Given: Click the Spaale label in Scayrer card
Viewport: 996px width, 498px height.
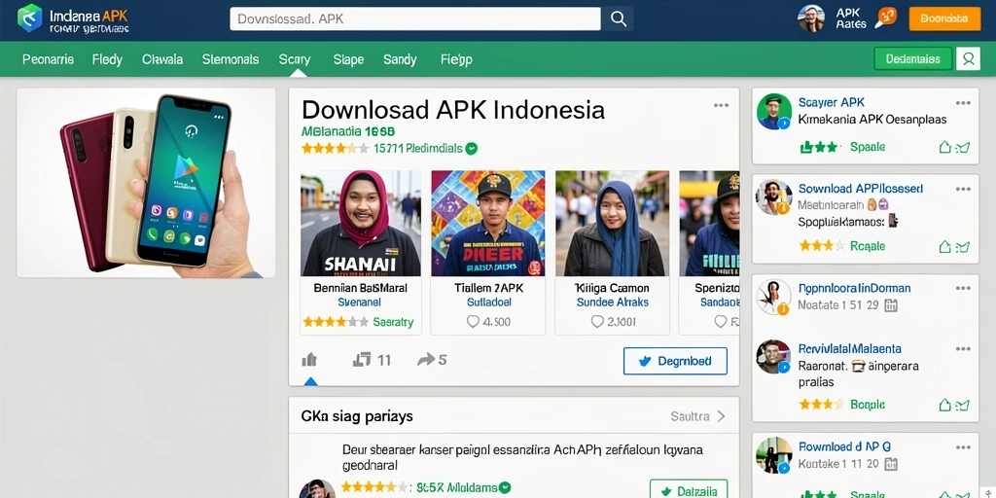Looking at the screenshot, I should [867, 148].
